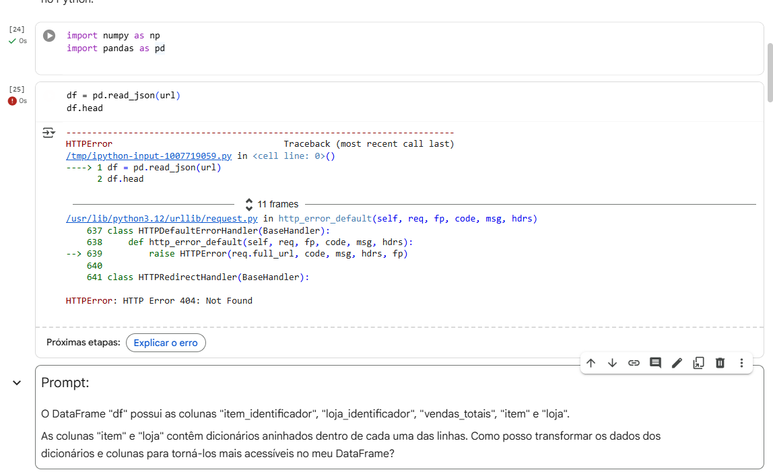
Task: Add a comment to the Prompt cell
Action: pos(655,363)
